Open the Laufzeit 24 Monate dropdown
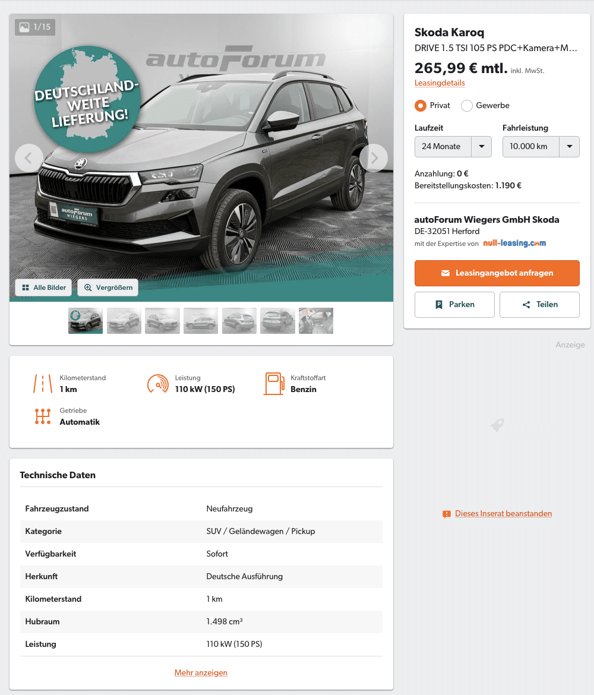 click(x=453, y=147)
